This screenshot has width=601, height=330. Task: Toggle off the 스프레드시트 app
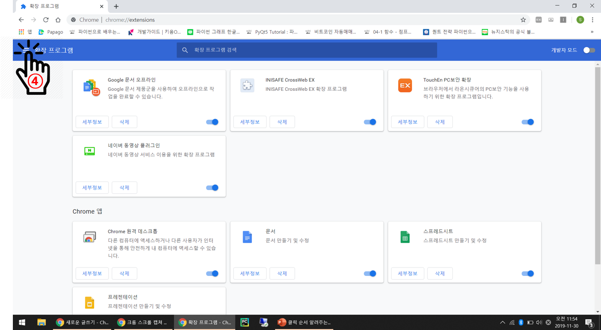pyautogui.click(x=528, y=273)
